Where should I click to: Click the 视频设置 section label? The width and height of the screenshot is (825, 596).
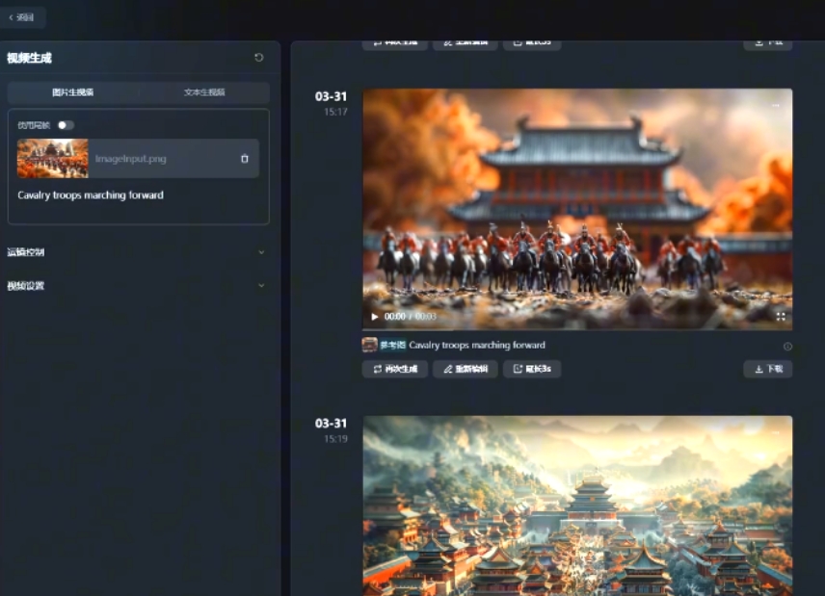pyautogui.click(x=26, y=286)
